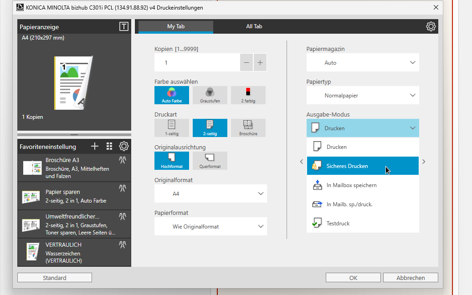The image size is (472, 295).
Task: Open the Papiertyp dropdown
Action: pyautogui.click(x=362, y=95)
